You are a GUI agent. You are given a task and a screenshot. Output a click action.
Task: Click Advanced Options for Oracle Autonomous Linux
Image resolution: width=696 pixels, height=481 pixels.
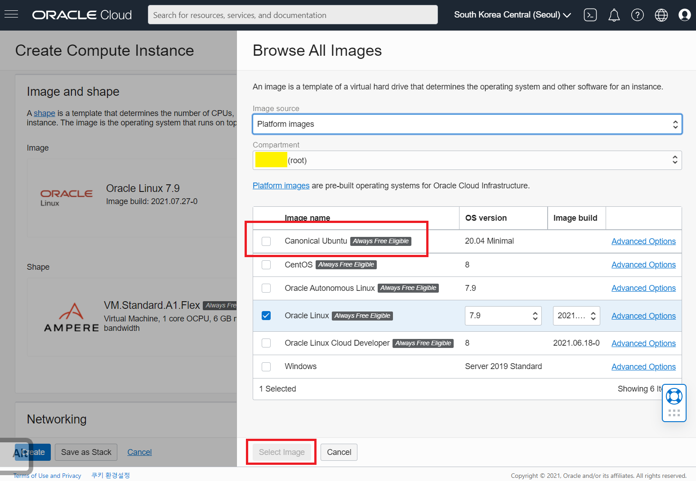[x=643, y=288]
